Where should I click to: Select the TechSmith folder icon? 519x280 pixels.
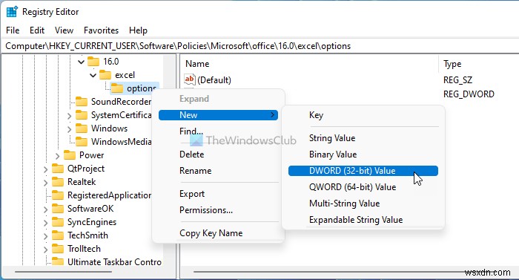click(58, 235)
